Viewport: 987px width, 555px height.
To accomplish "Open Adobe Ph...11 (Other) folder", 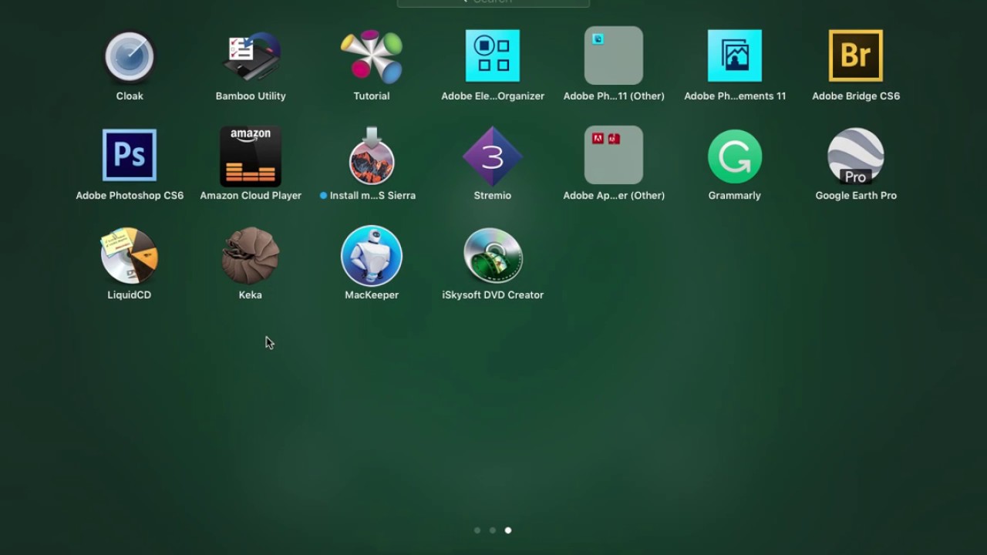I will (614, 55).
